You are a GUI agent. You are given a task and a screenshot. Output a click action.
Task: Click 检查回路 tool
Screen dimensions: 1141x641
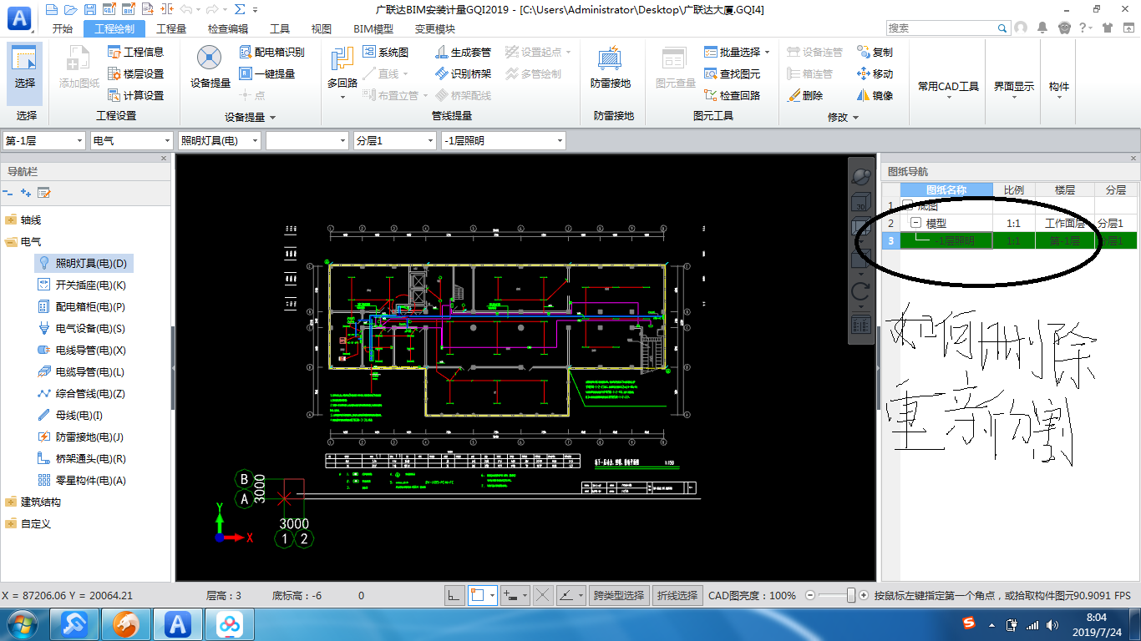pyautogui.click(x=733, y=95)
